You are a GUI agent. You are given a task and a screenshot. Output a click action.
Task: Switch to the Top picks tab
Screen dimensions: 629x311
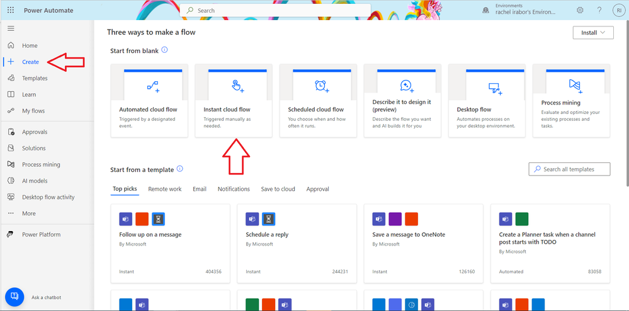click(125, 189)
